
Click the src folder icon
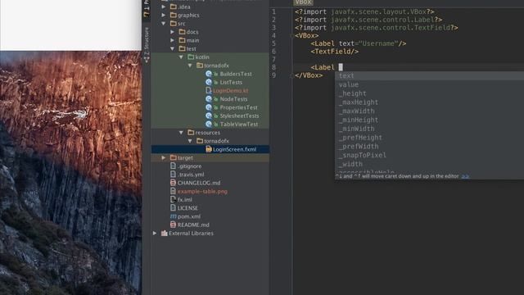coord(173,24)
